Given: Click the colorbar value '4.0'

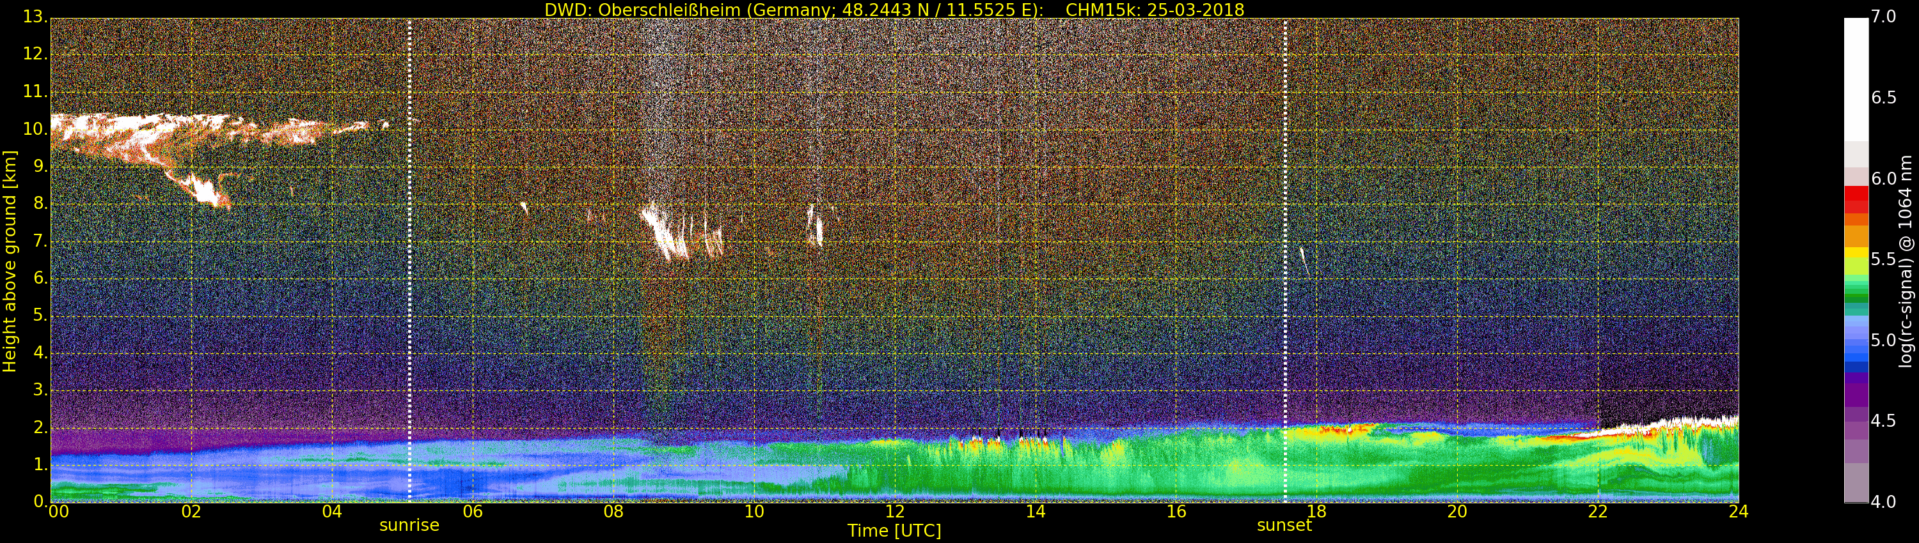Looking at the screenshot, I should 1884,502.
